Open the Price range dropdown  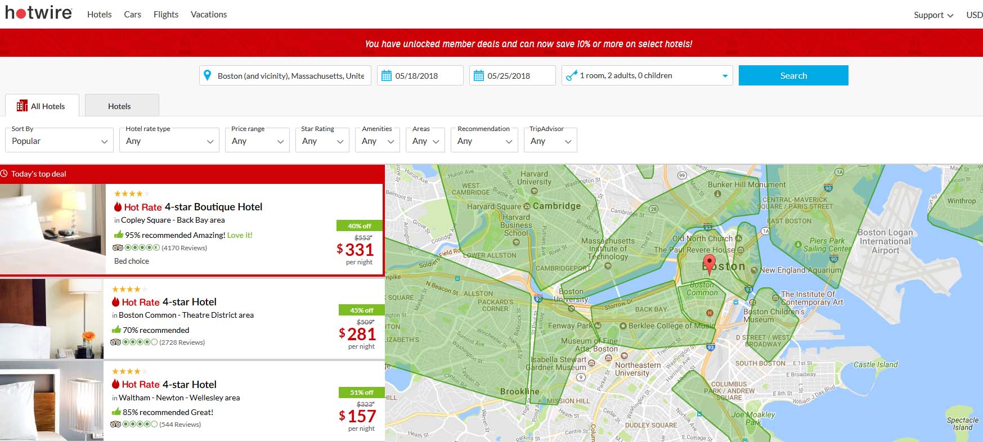[x=257, y=141]
